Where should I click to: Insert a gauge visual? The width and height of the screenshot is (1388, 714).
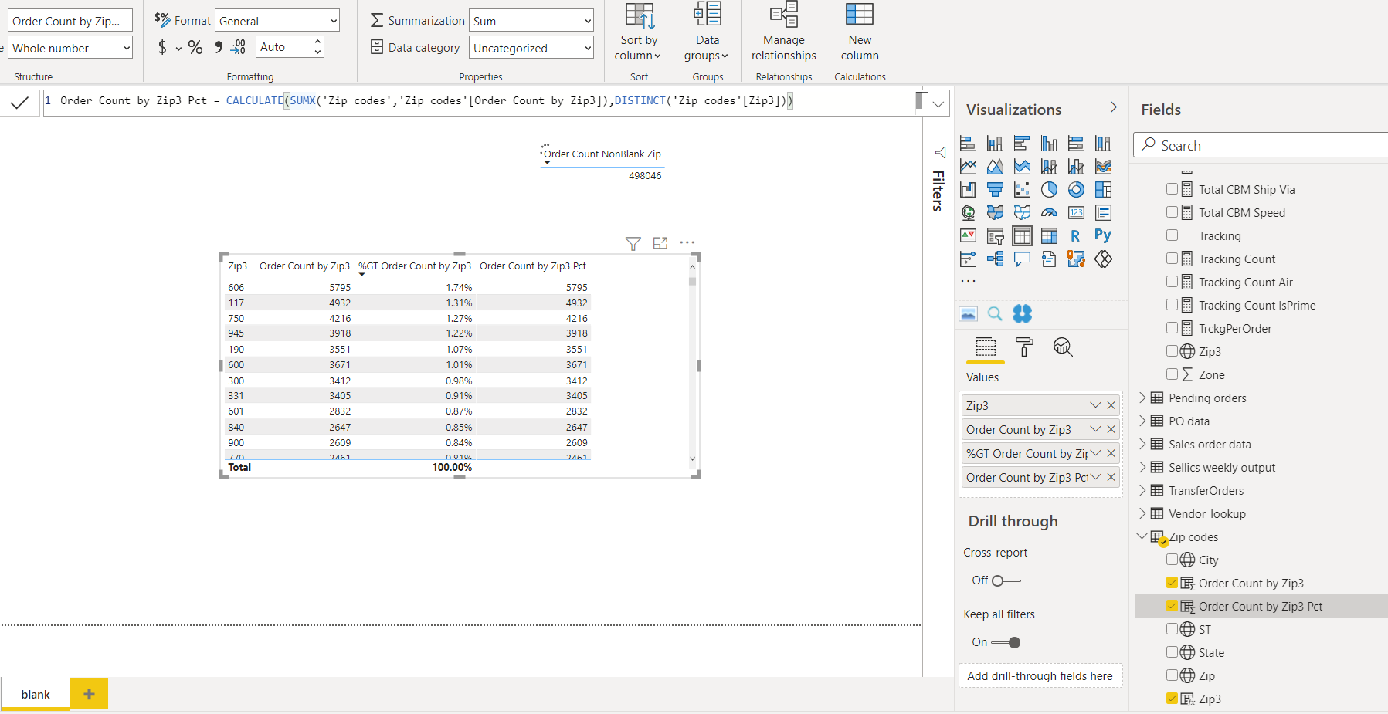[x=1049, y=212]
